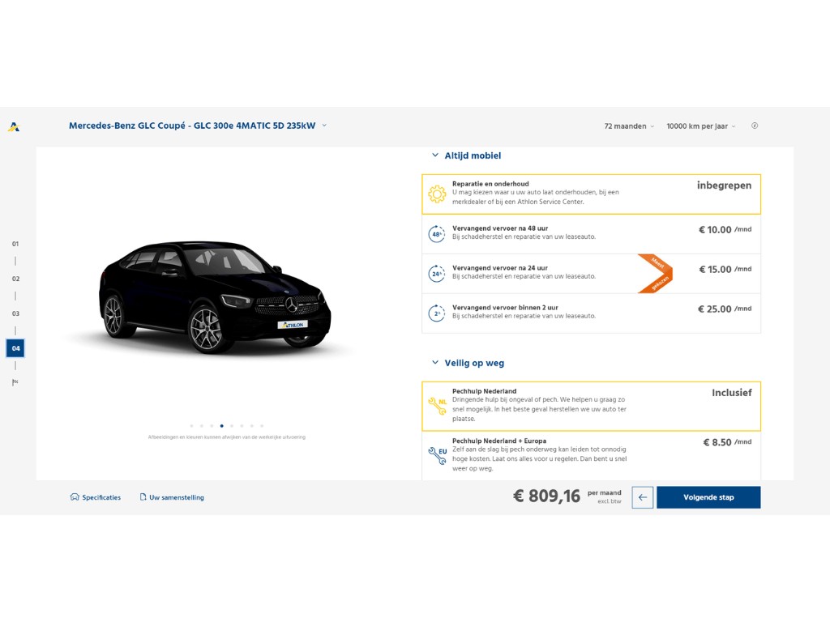Collapse the Altijd mobiel section
This screenshot has width=830, height=622.
[466, 155]
